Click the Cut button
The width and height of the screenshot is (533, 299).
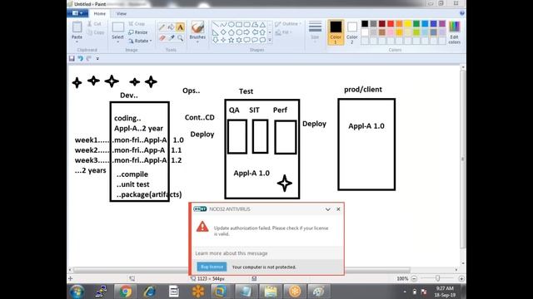coord(94,24)
